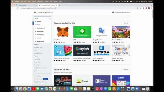
Task: Click the Chrome Web Store logo
Action: pyautogui.click(x=35, y=12)
